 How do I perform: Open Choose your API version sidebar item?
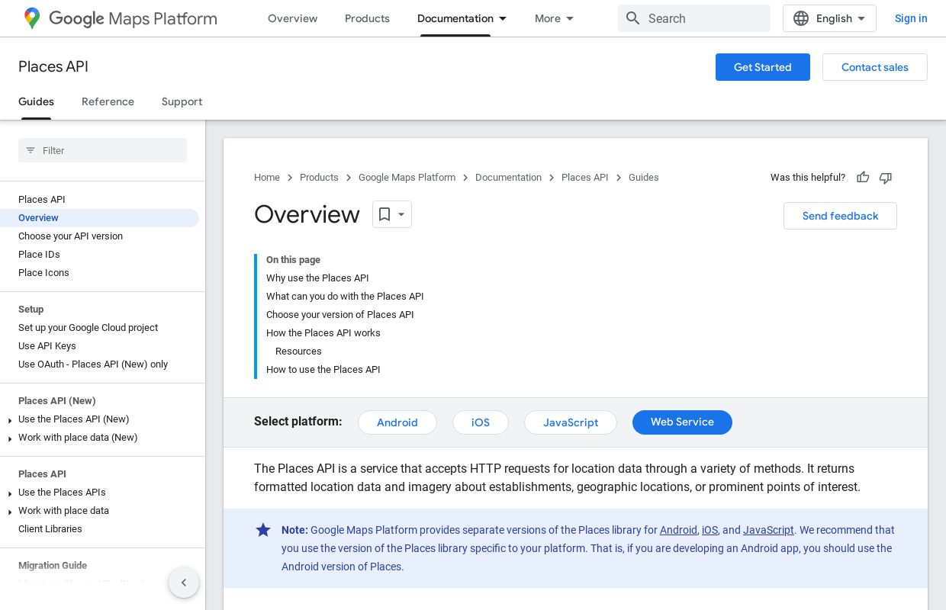70,236
